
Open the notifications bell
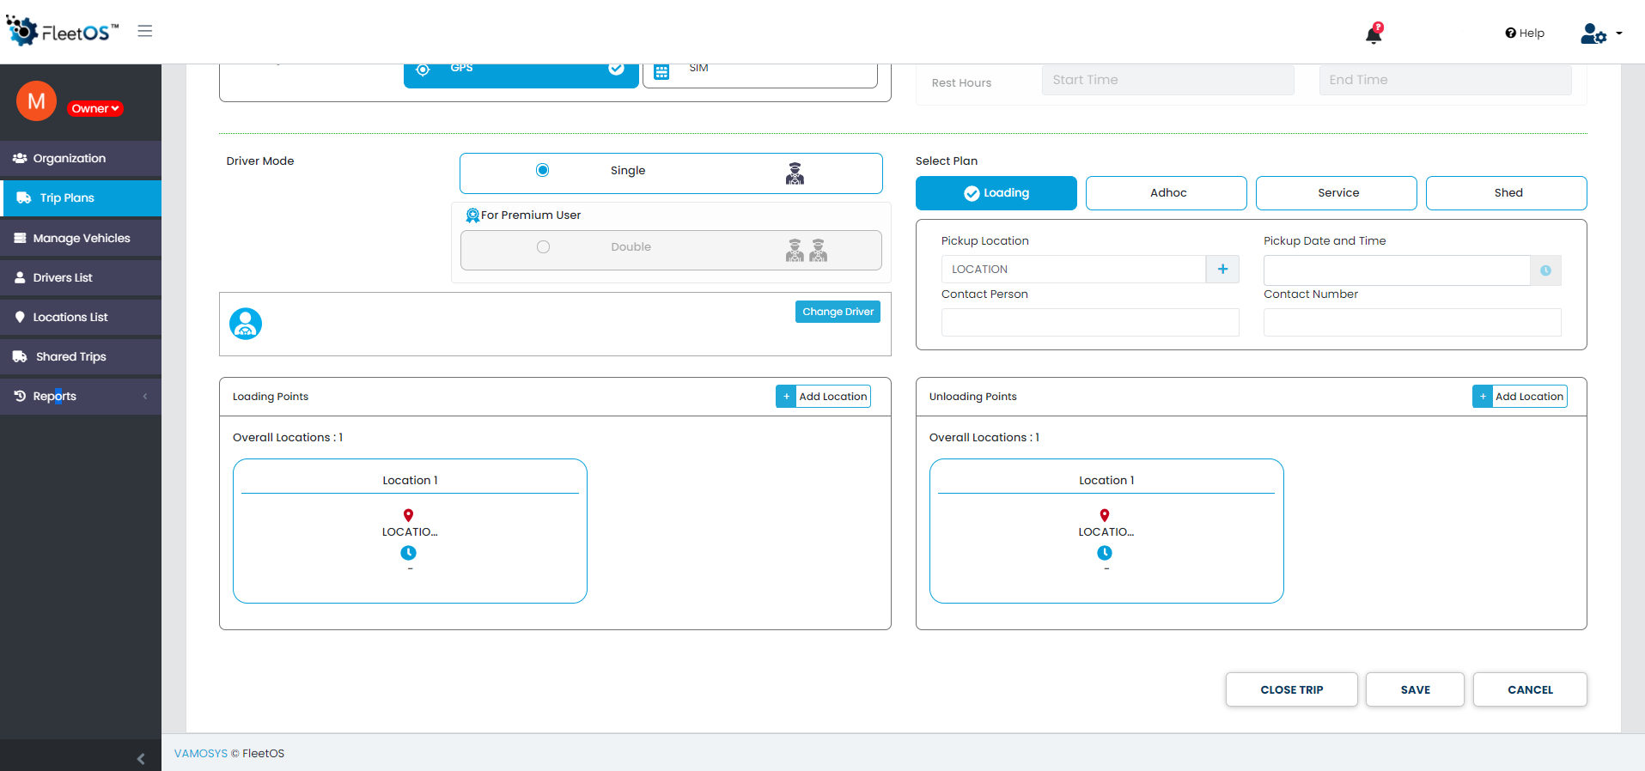1374,33
